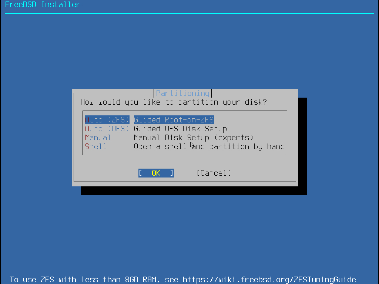Click the red hotkey letter S of Shell

point(87,146)
